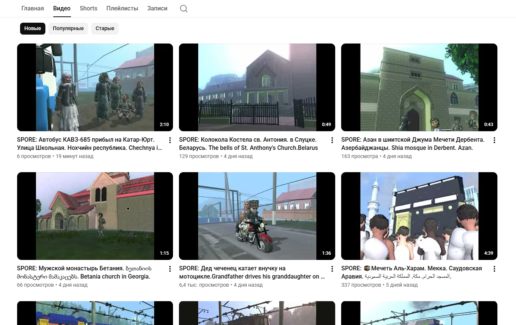The image size is (516, 325).
Task: Open Мечеть Аль-Харам. Мекка title link
Action: point(411,273)
